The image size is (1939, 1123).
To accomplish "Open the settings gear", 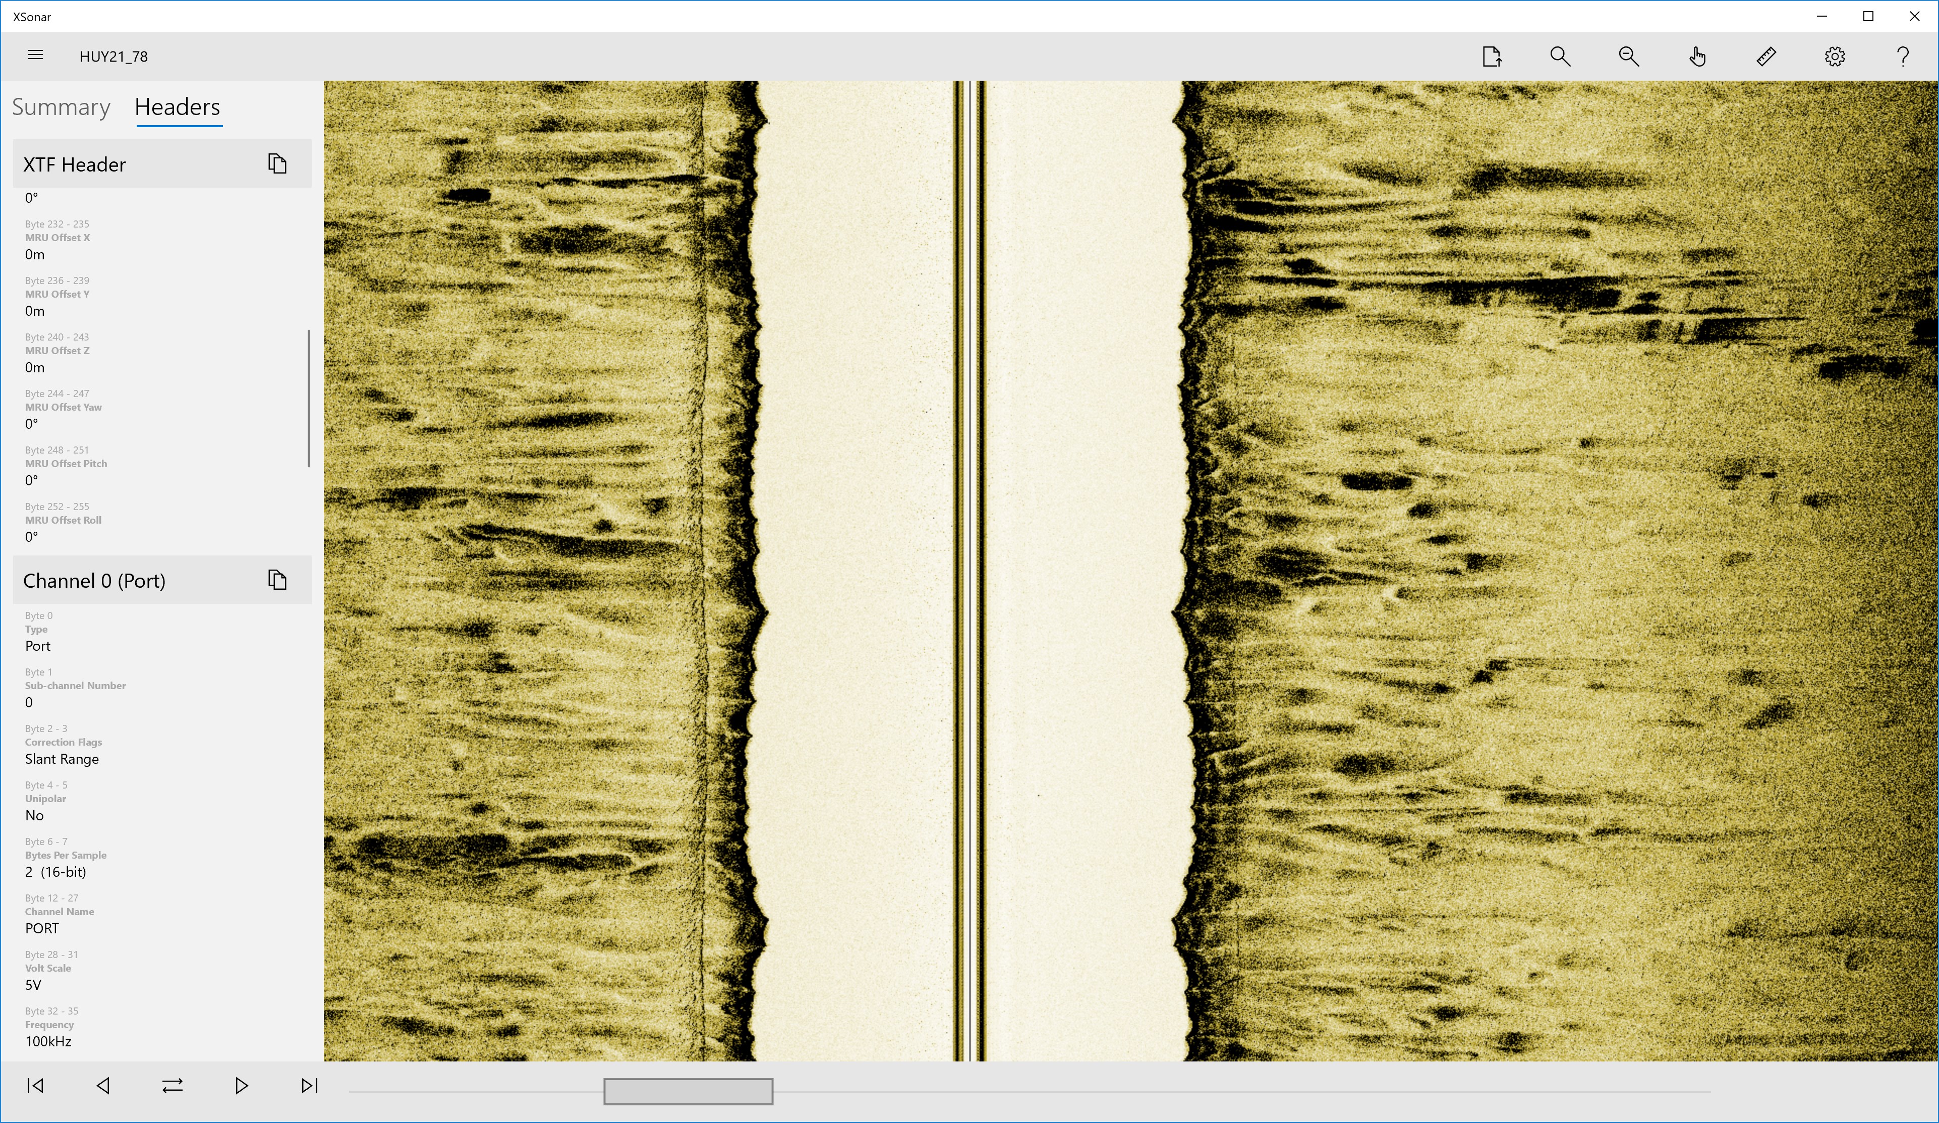I will (x=1835, y=56).
